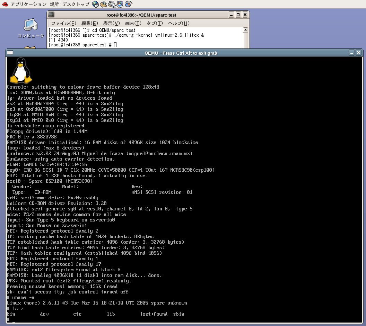Click the QEMU title bar text
The image size is (366, 326).
(x=181, y=53)
